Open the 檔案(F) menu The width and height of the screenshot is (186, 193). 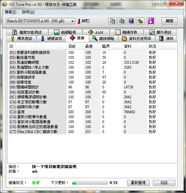(11, 12)
